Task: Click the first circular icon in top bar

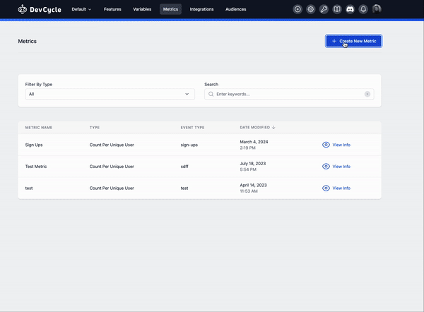Action: tap(298, 9)
